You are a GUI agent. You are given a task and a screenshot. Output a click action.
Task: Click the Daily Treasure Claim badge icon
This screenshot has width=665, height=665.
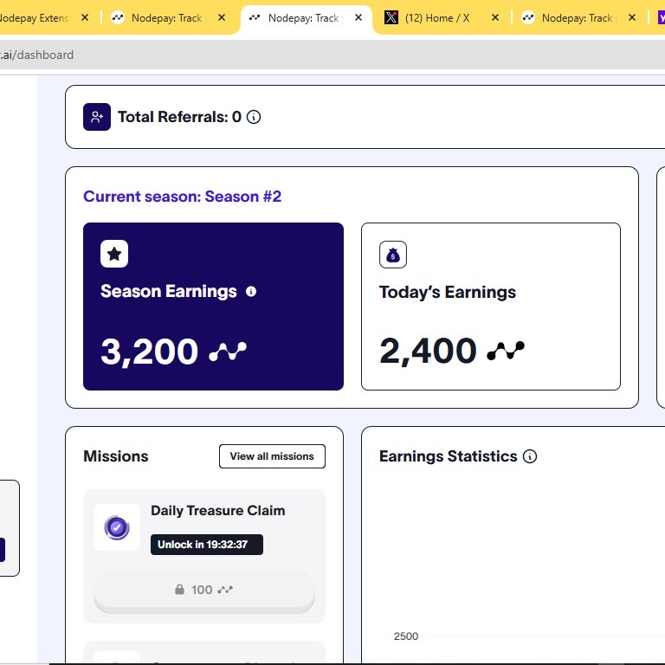(x=117, y=527)
